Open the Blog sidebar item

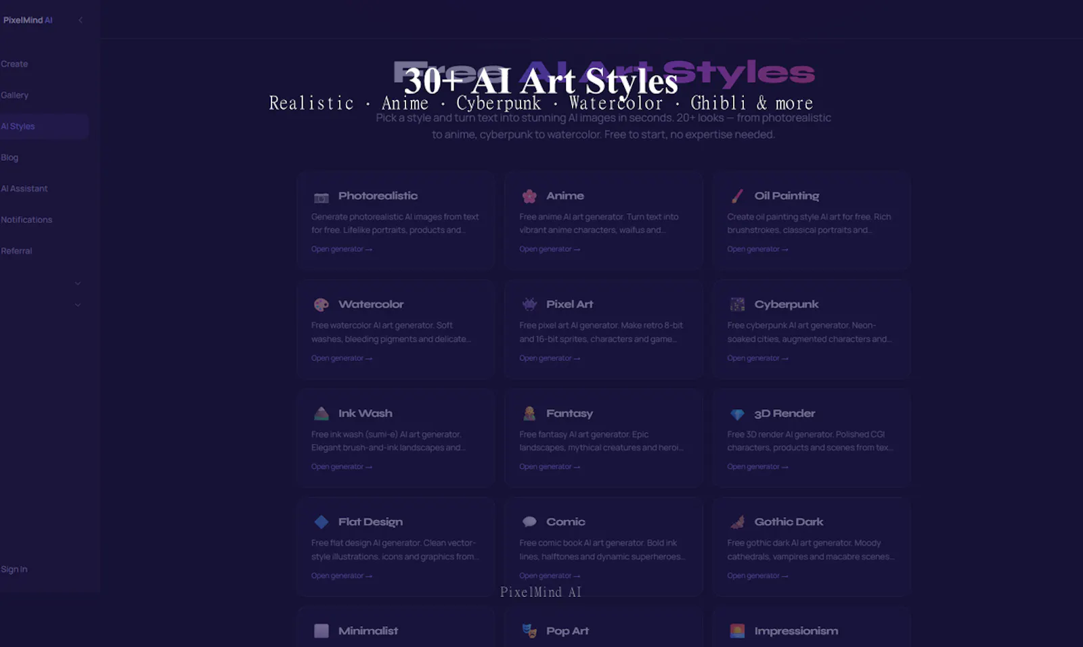9,158
